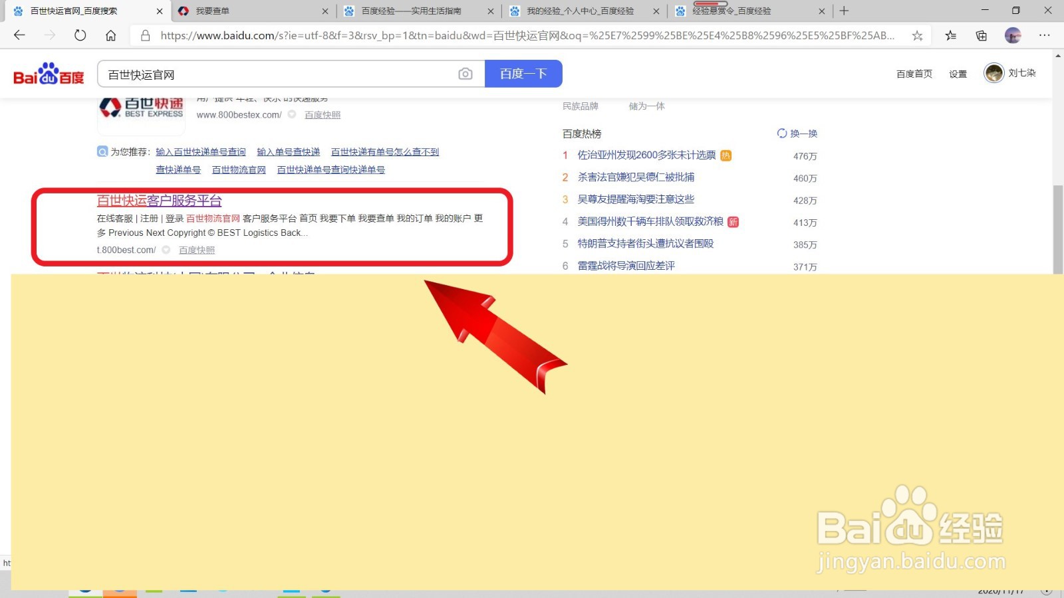Open browser settings ellipsis menu
Image resolution: width=1064 pixels, height=598 pixels.
tap(1045, 35)
